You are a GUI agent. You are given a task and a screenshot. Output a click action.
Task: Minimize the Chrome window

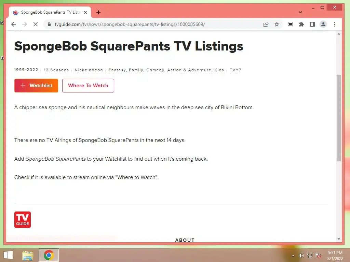(x=313, y=8)
